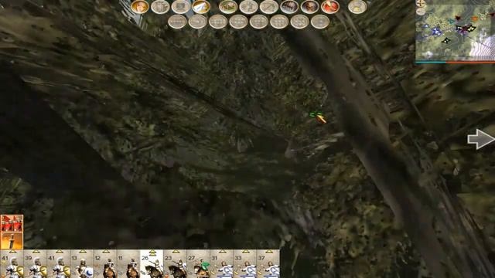
Task: Click the gray running-figure round button
Action: 249,6
